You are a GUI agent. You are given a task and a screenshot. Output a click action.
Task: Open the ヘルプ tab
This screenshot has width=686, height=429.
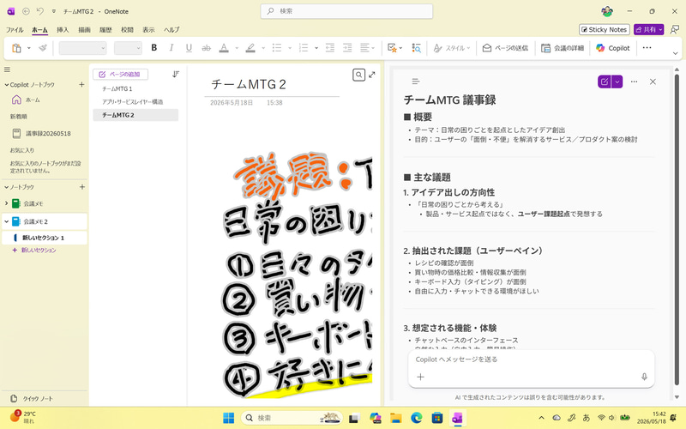[x=171, y=30]
